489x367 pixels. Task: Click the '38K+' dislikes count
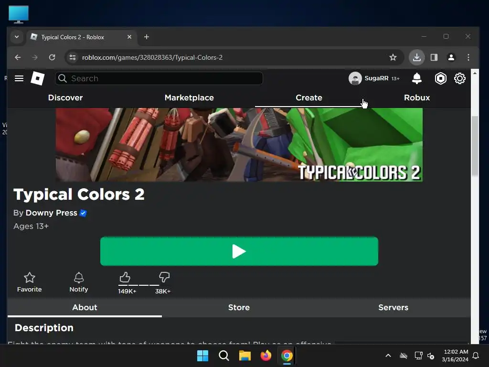163,291
